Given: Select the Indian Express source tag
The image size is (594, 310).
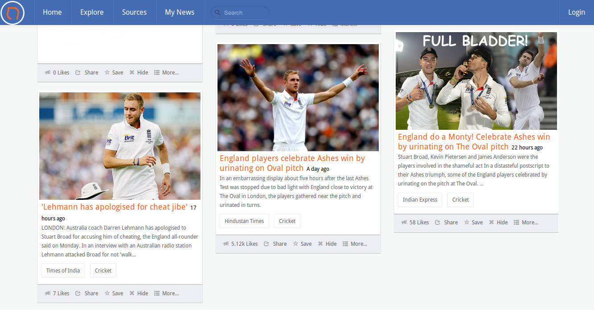Looking at the screenshot, I should (x=420, y=199).
